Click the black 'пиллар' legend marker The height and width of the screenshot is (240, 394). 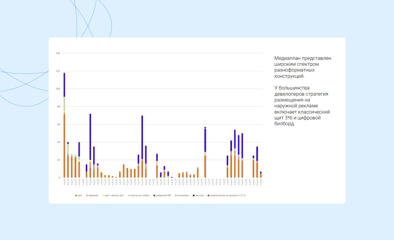tap(194, 196)
